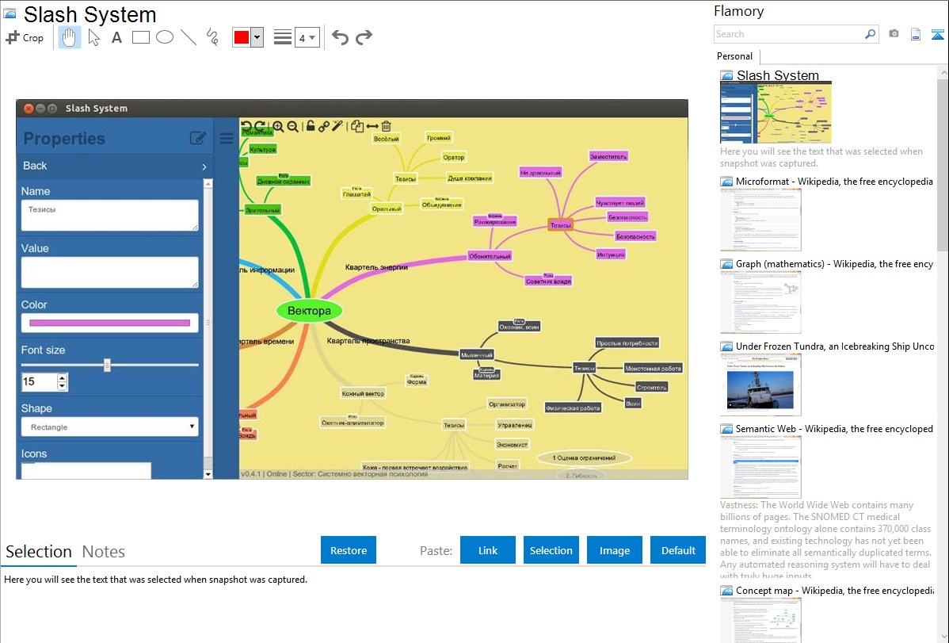Click the magic wand icon

click(x=337, y=125)
